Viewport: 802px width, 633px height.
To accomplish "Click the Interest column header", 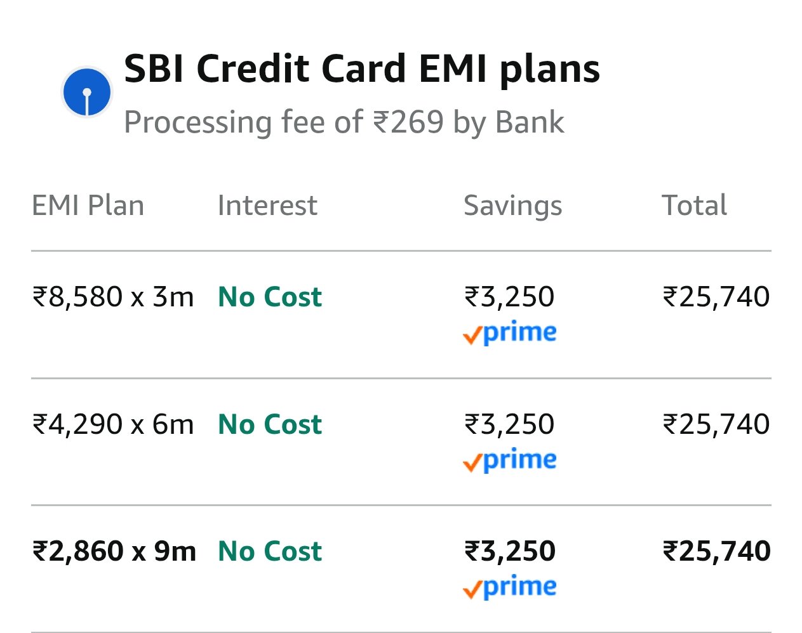I will coord(267,206).
